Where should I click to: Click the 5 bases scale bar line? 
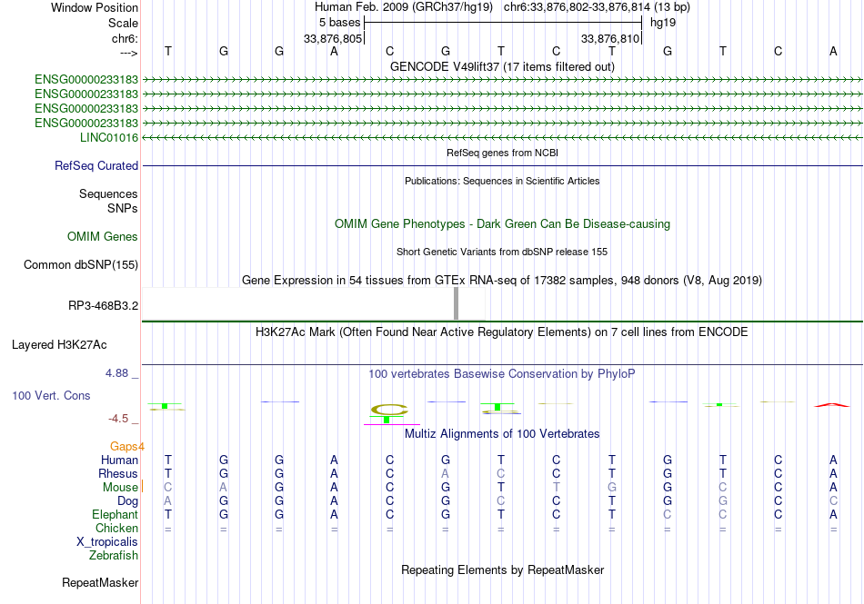503,23
